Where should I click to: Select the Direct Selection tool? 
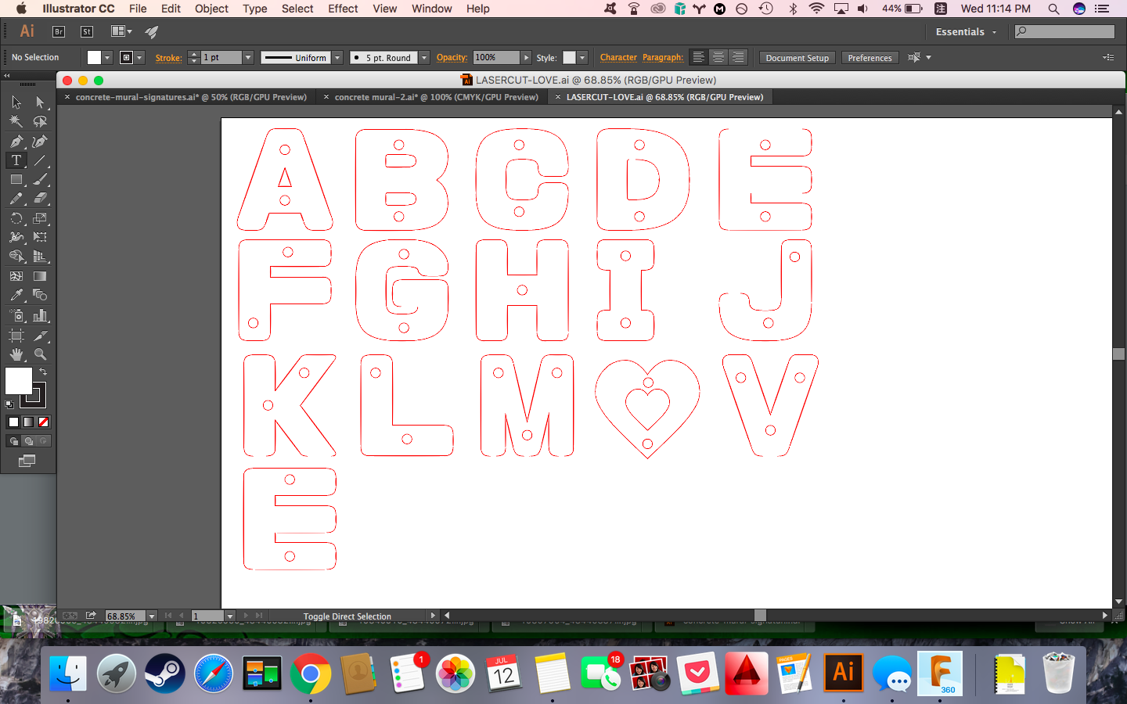click(x=40, y=102)
